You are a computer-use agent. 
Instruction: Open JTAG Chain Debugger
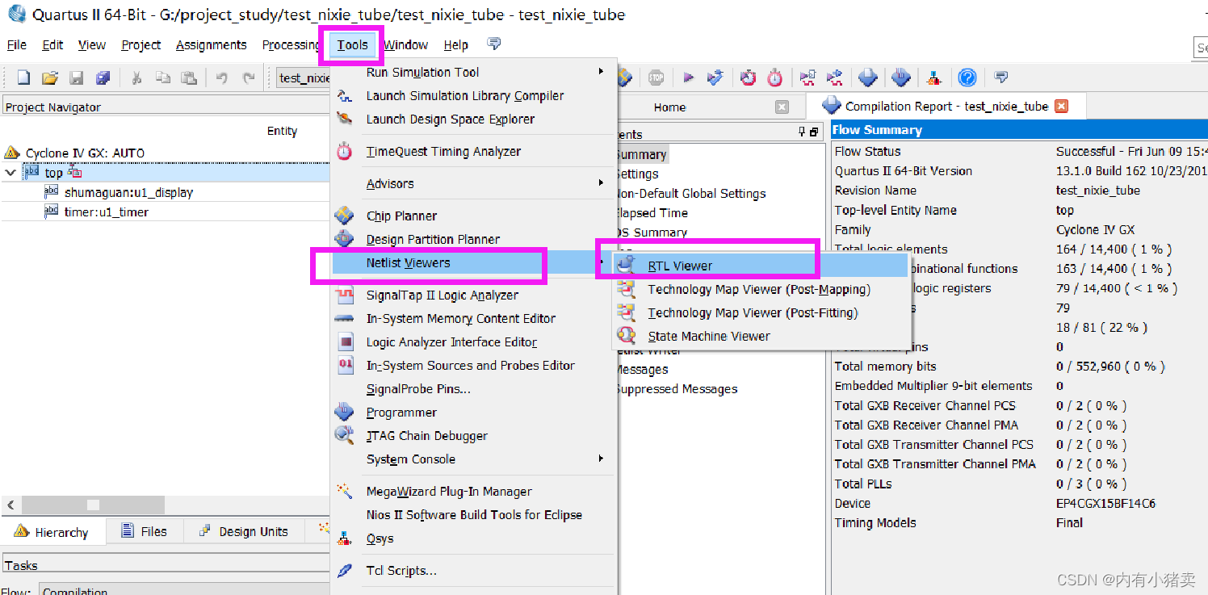[474, 435]
